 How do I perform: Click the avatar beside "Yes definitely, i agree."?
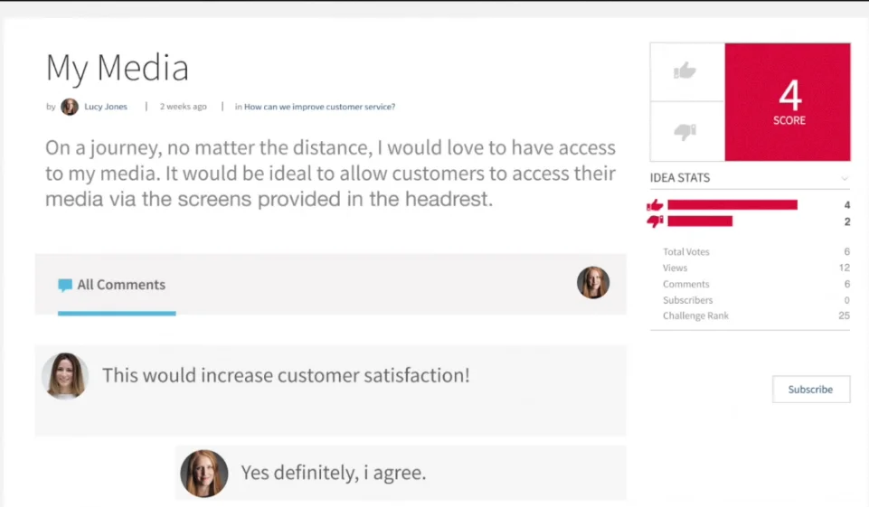[x=203, y=473]
